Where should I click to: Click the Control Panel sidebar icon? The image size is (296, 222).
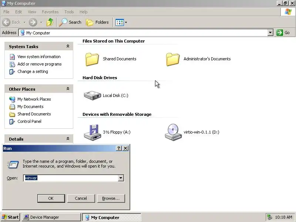coord(12,122)
